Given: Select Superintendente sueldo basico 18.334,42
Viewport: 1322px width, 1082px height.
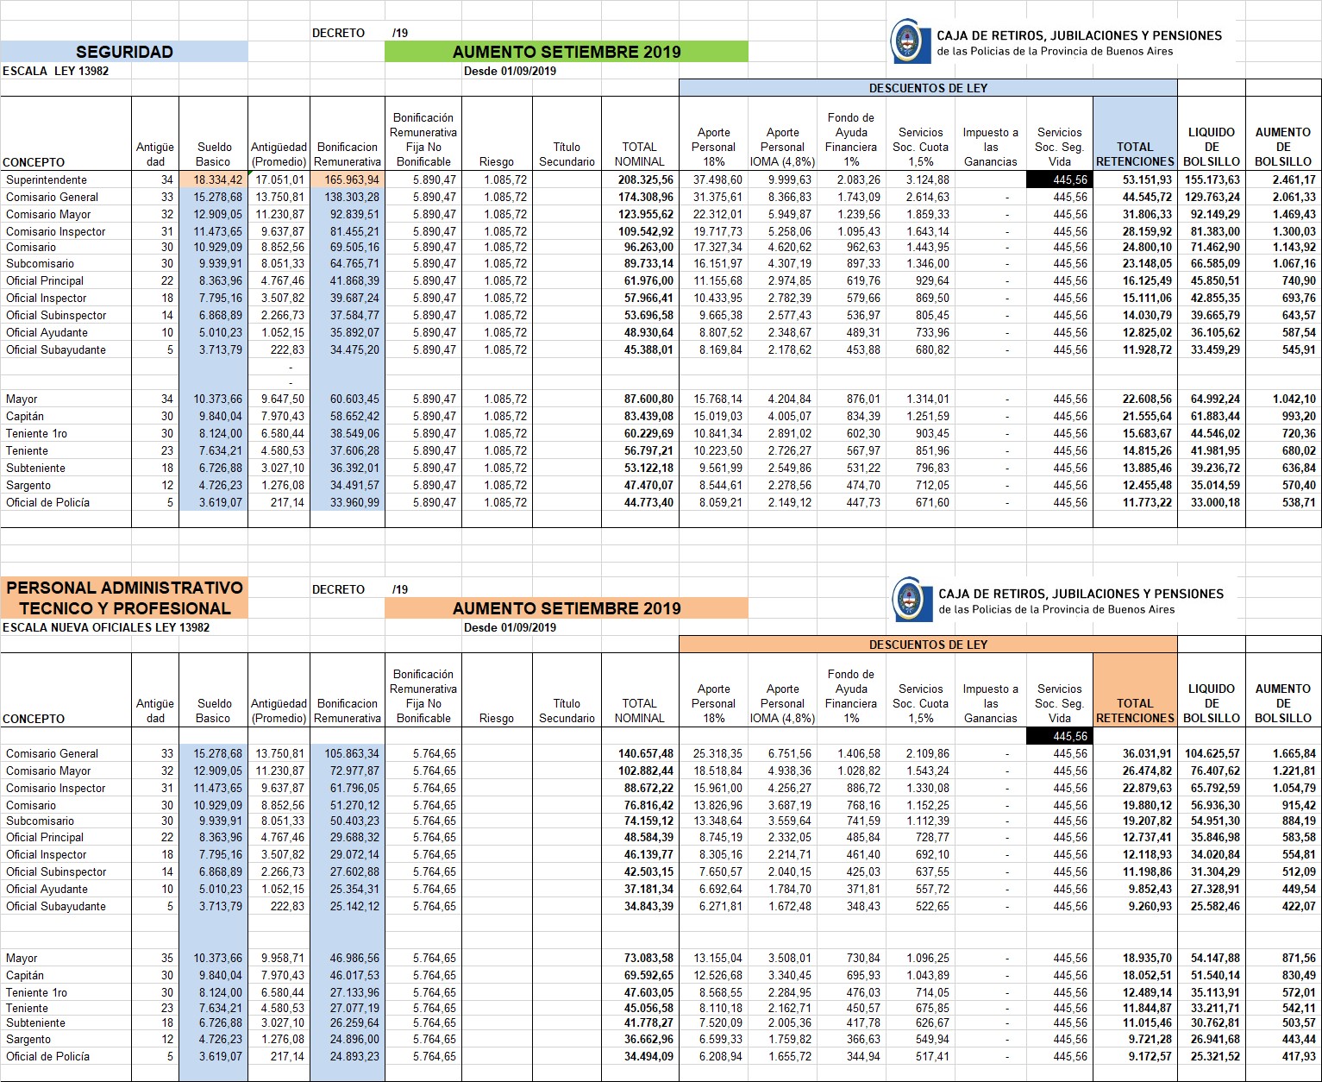Looking at the screenshot, I should (x=213, y=179).
